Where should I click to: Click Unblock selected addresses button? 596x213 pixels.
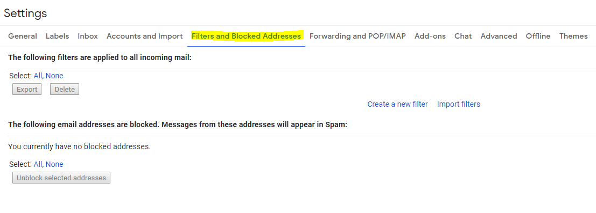(x=61, y=178)
